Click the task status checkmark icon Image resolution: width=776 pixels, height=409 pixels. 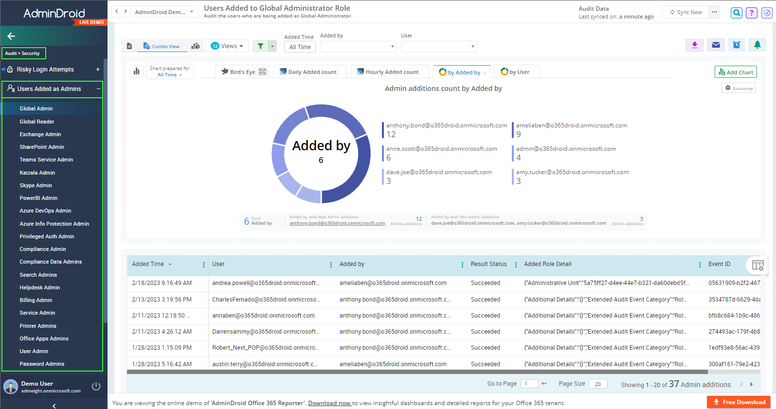point(767,13)
